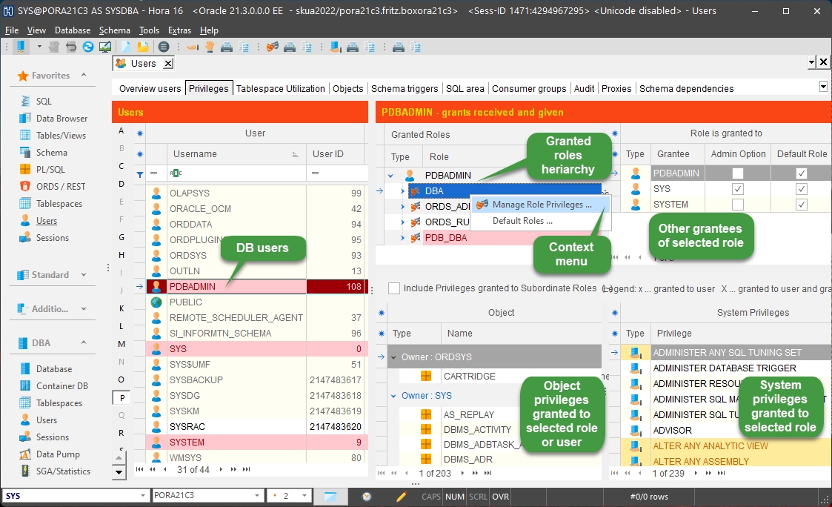
Task: Open Data Pump in DBA sidebar
Action: tap(57, 454)
